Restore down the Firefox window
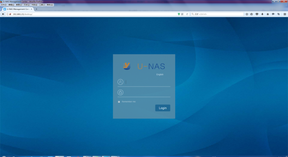Viewport: 288px width, 157px height. pyautogui.click(x=278, y=1)
